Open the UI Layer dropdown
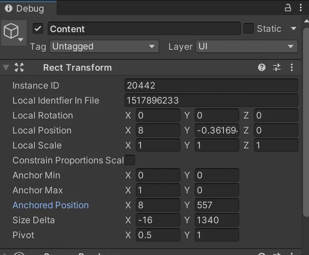This screenshot has height=255, width=309. coord(247,47)
